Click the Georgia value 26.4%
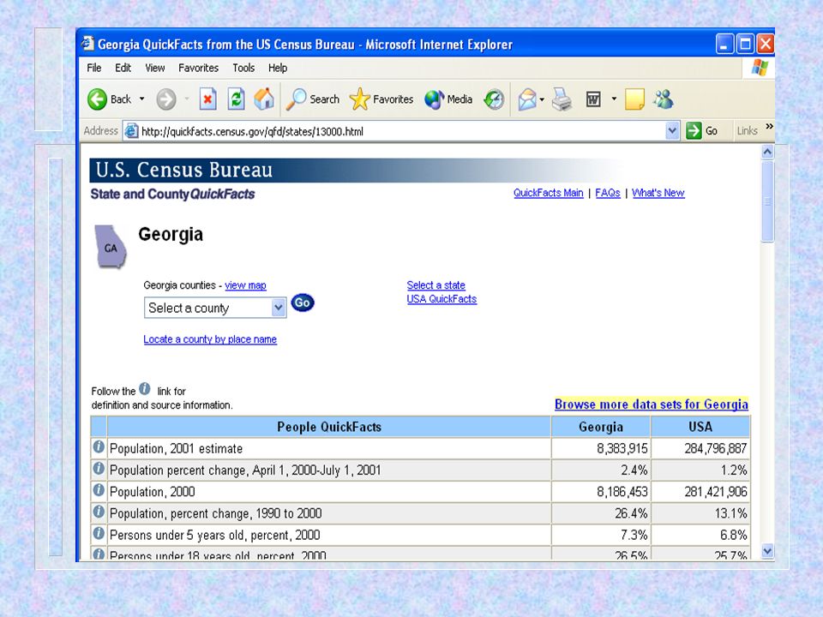Viewport: 823px width, 617px height. coord(632,513)
